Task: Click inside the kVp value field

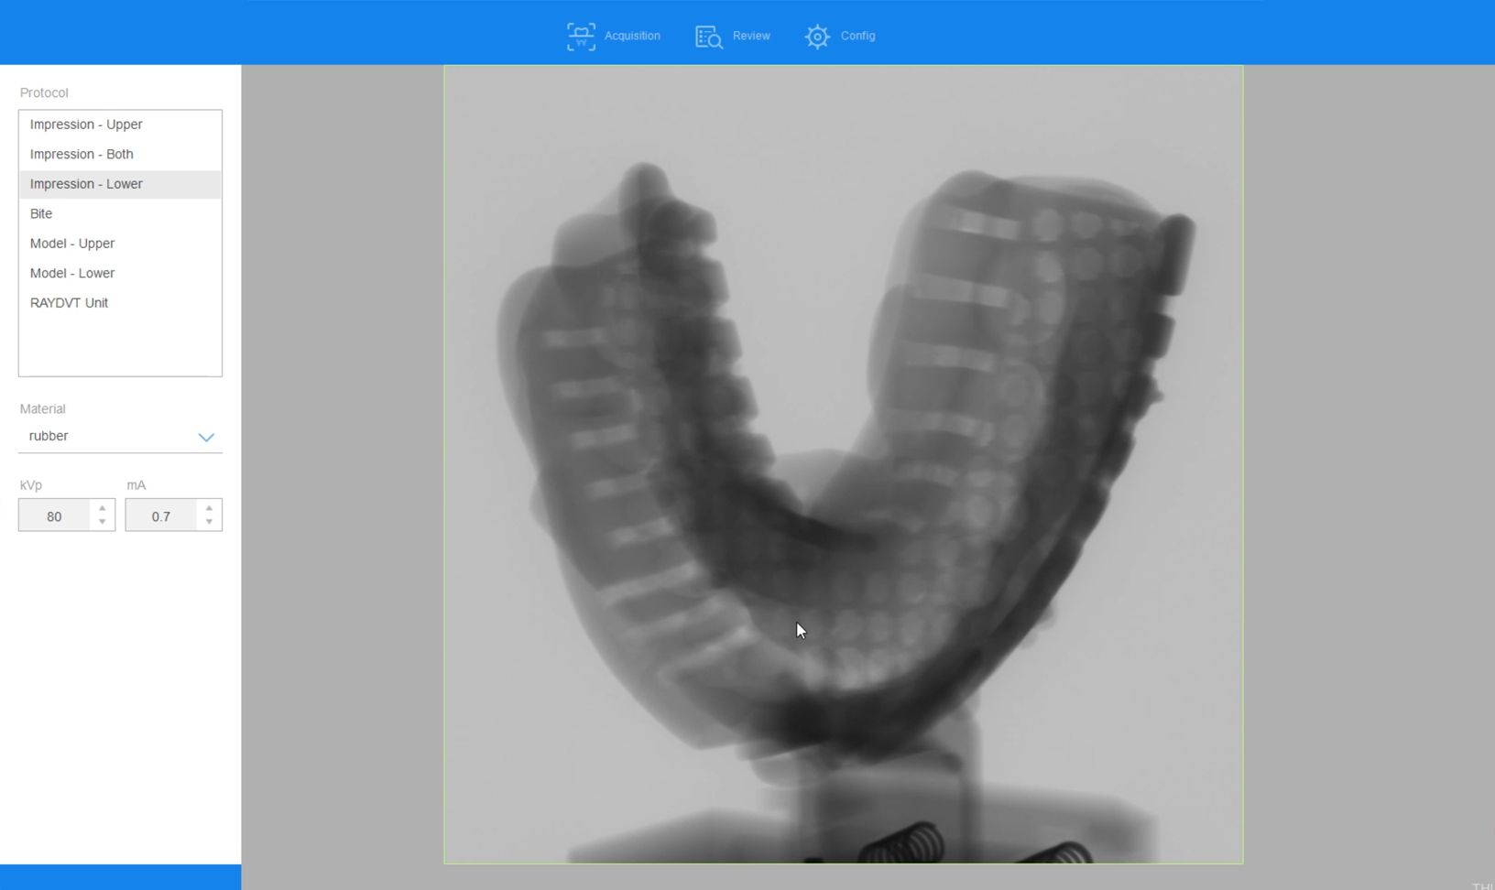Action: tap(55, 516)
